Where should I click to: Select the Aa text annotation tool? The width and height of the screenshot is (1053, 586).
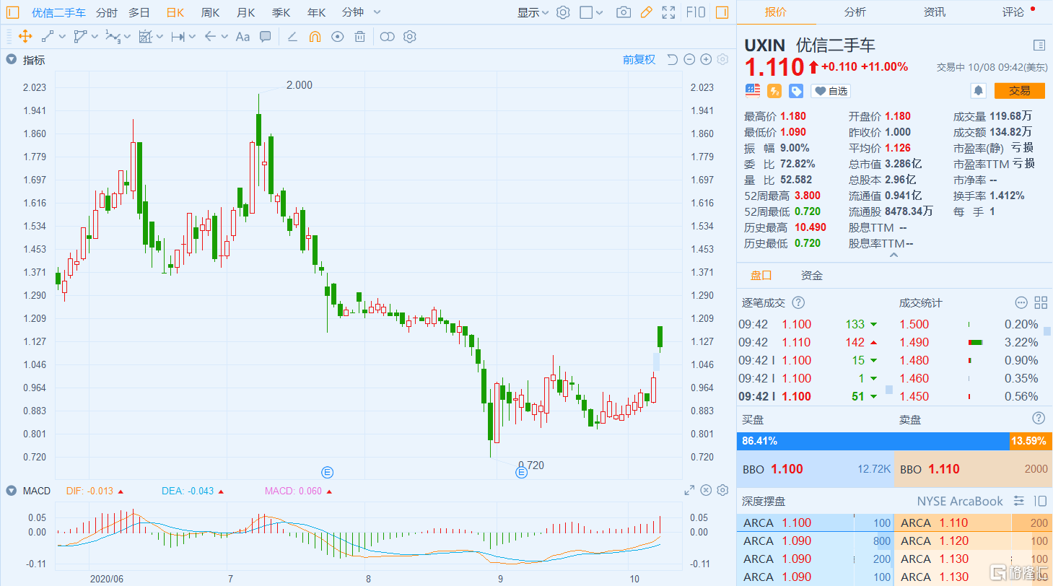[x=243, y=36]
